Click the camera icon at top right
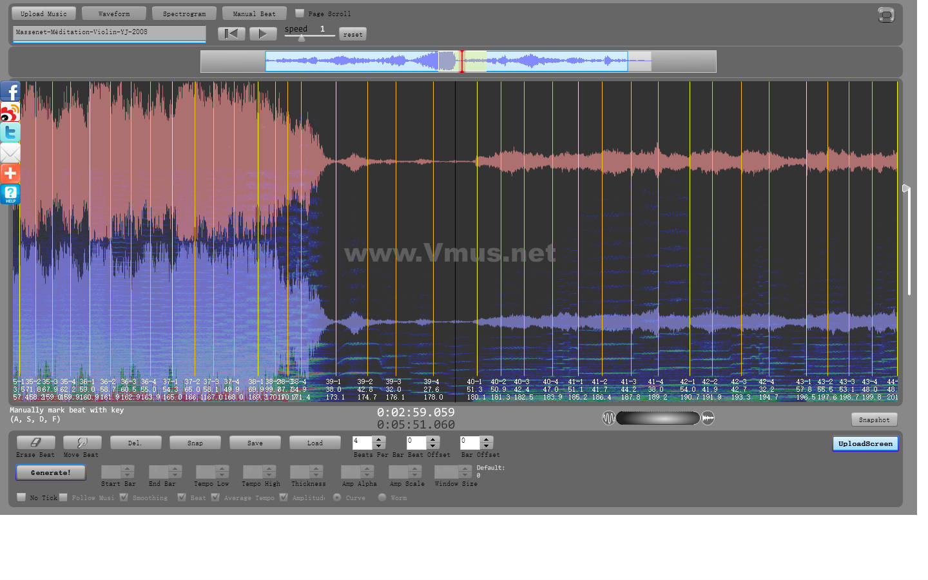This screenshot has width=928, height=580. click(886, 15)
